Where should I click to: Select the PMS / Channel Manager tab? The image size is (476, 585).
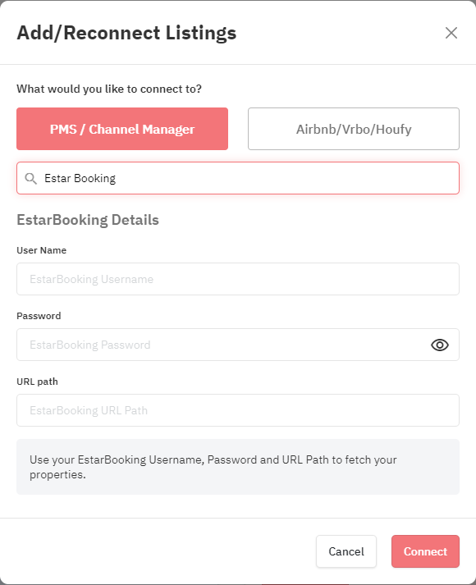pos(122,129)
